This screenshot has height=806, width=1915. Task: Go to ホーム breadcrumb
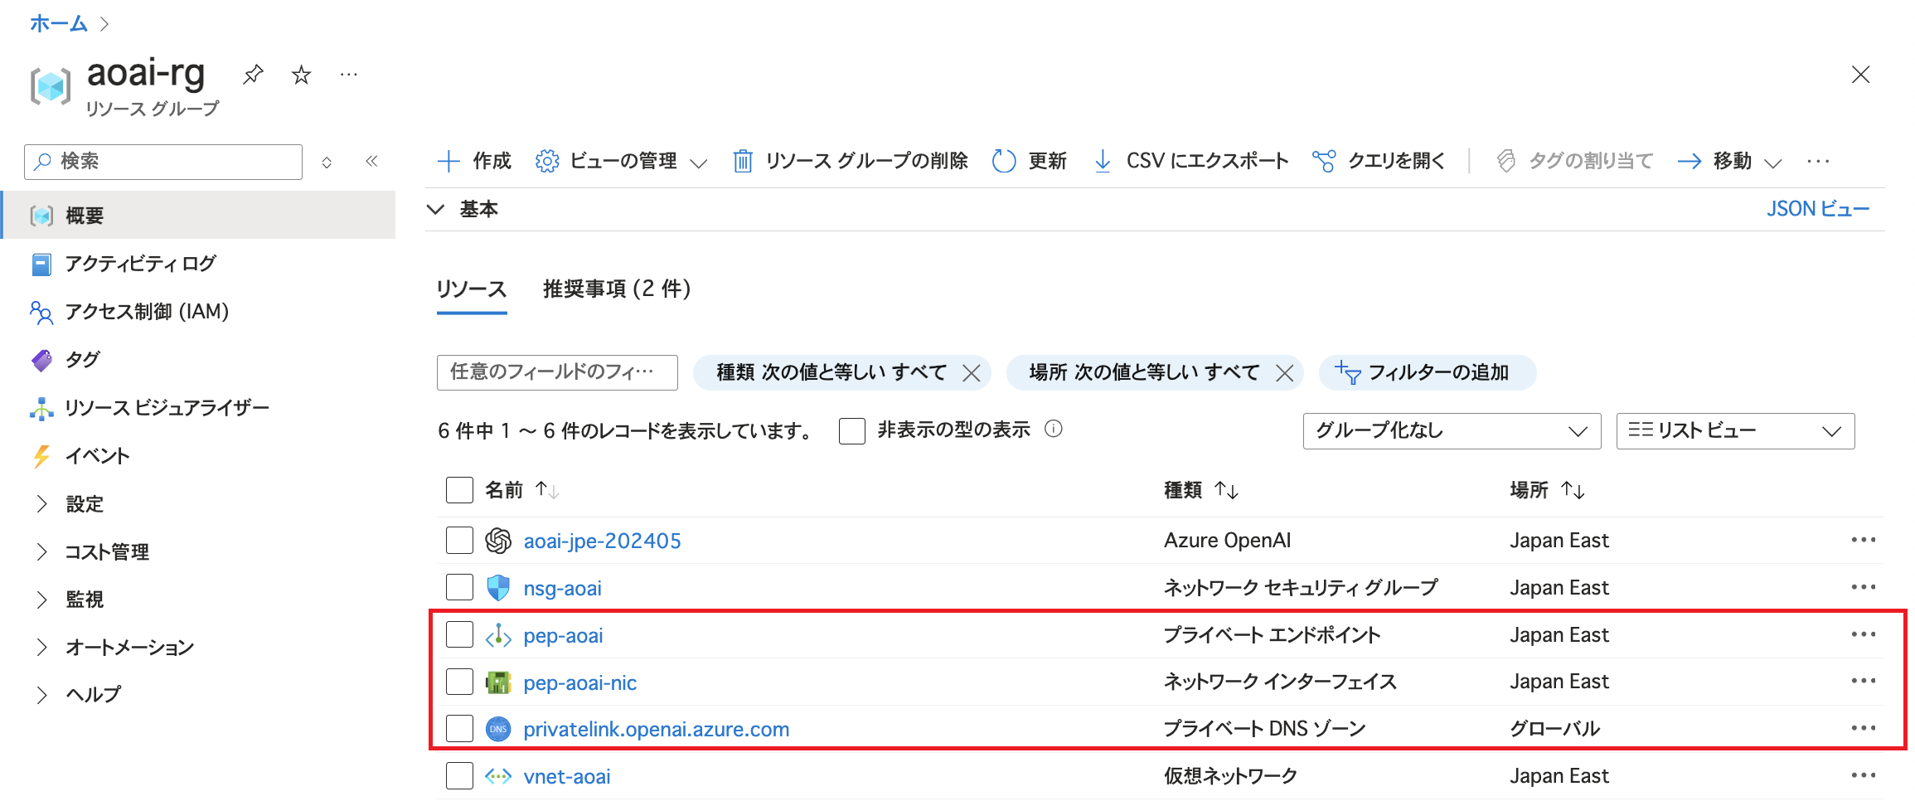[x=58, y=23]
